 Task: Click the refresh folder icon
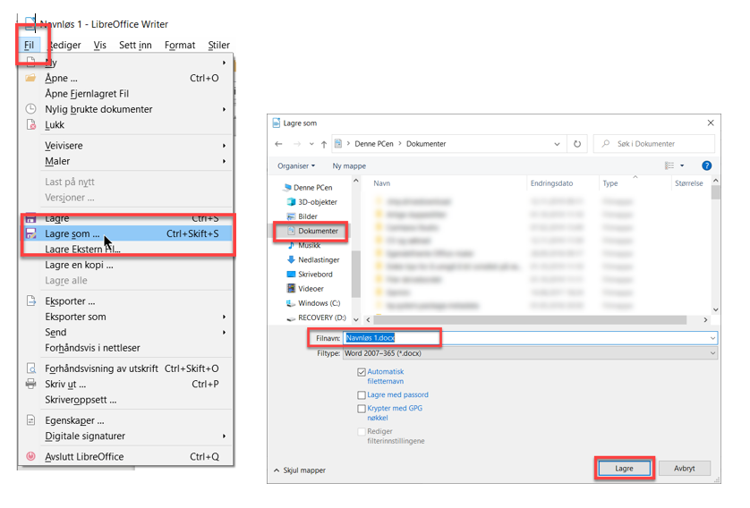click(577, 144)
